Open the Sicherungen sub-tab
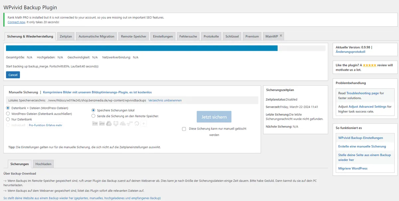This screenshot has width=399, height=201. [x=20, y=164]
